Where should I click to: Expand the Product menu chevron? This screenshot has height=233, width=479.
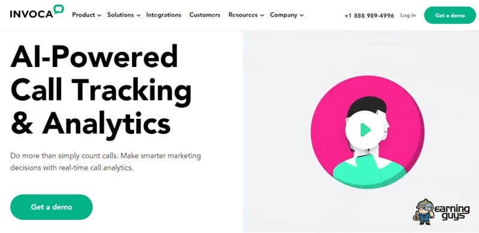(x=99, y=16)
